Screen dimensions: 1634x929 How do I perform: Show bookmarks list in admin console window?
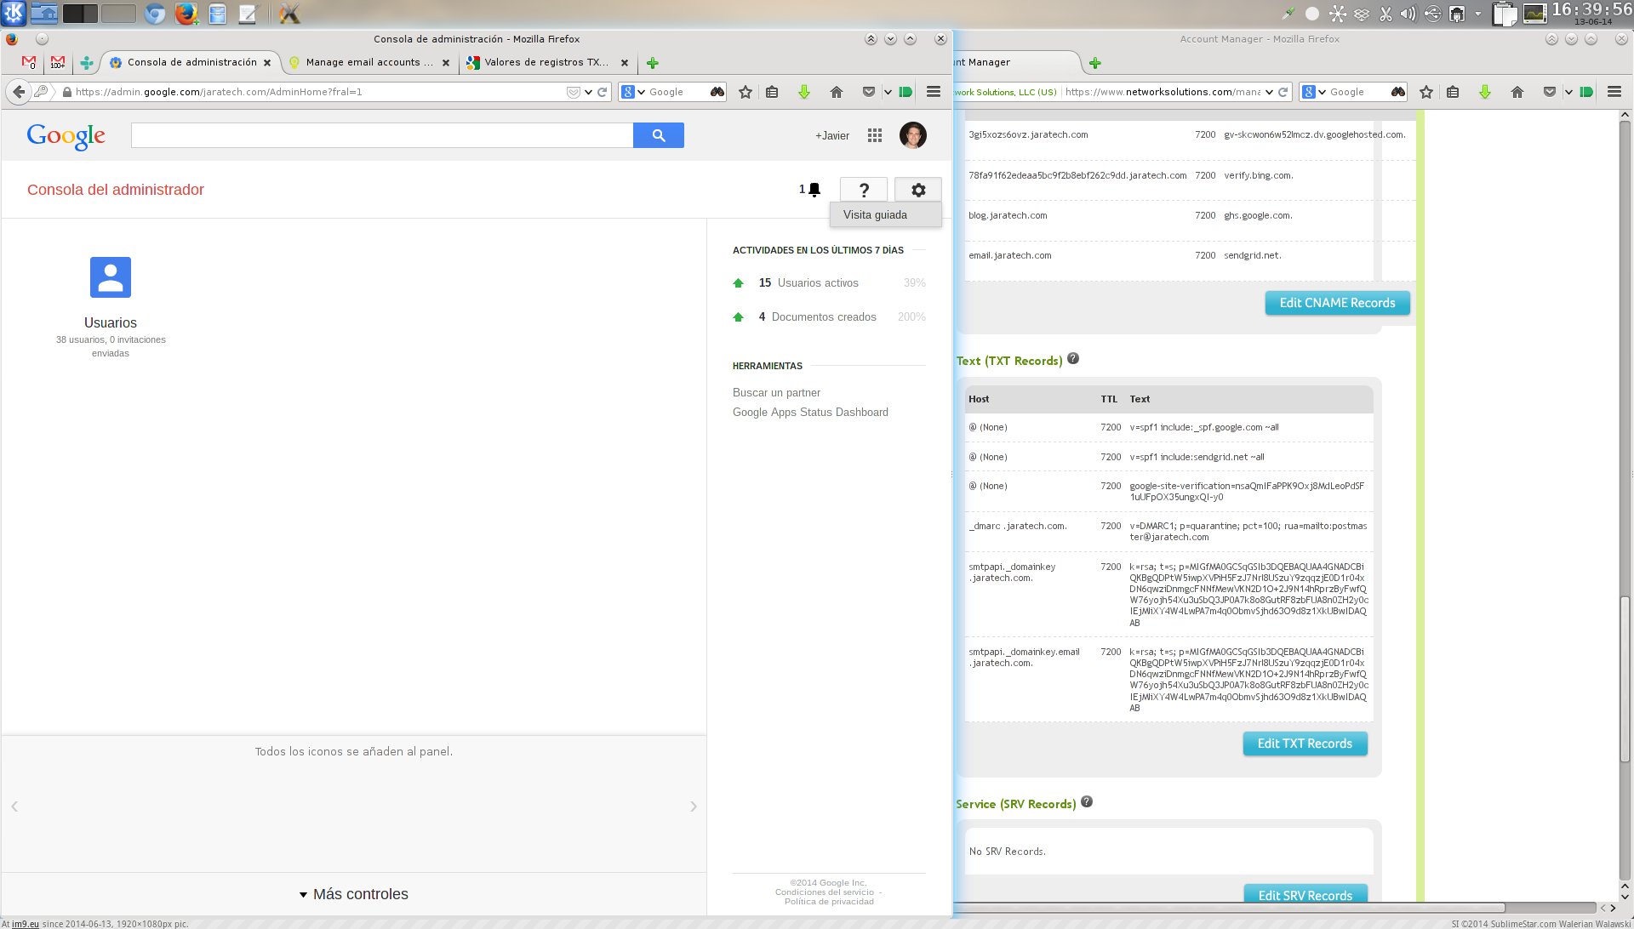point(772,92)
